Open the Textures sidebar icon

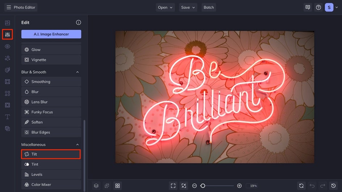click(7, 105)
